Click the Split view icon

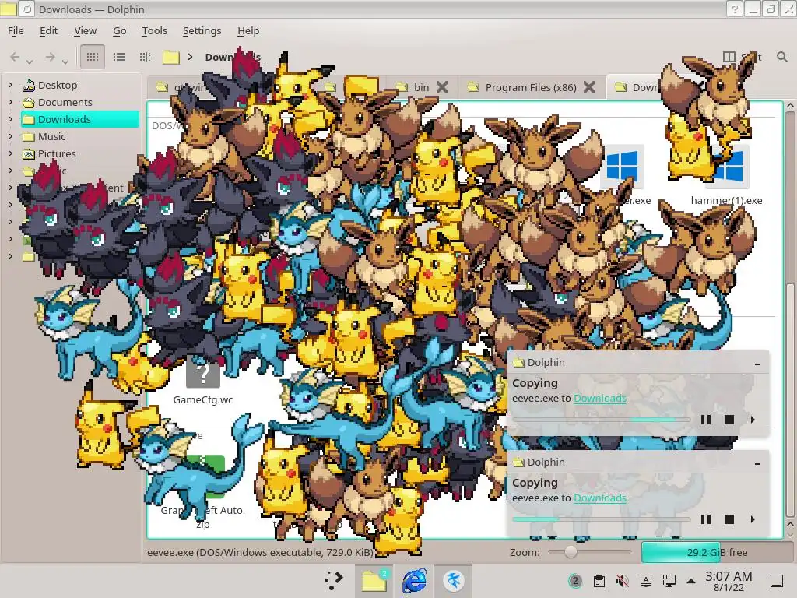pos(729,56)
